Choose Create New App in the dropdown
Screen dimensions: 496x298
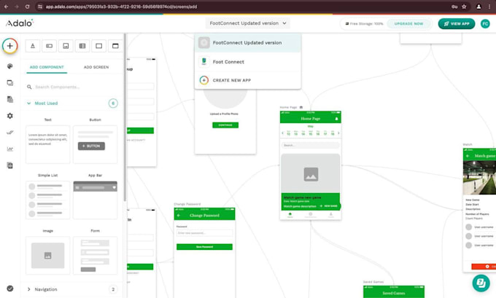pyautogui.click(x=248, y=80)
